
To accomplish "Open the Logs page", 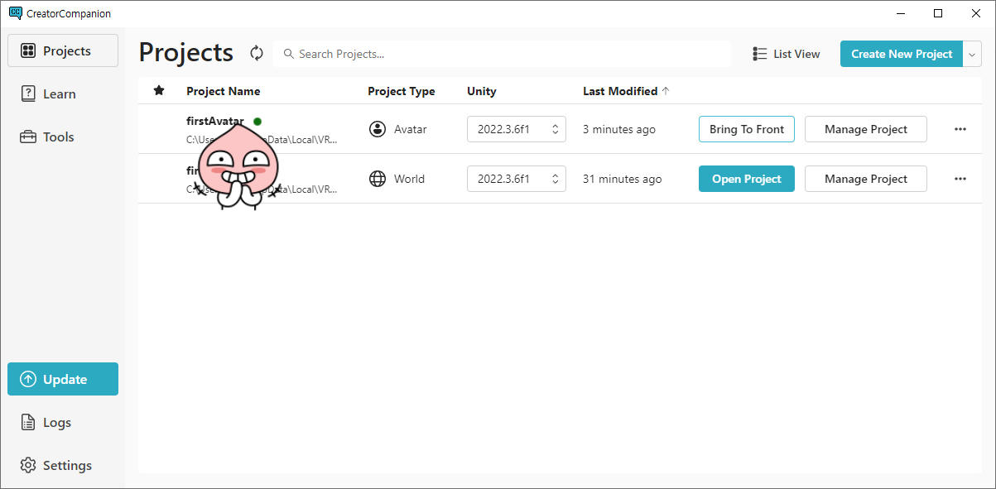I will click(x=63, y=422).
